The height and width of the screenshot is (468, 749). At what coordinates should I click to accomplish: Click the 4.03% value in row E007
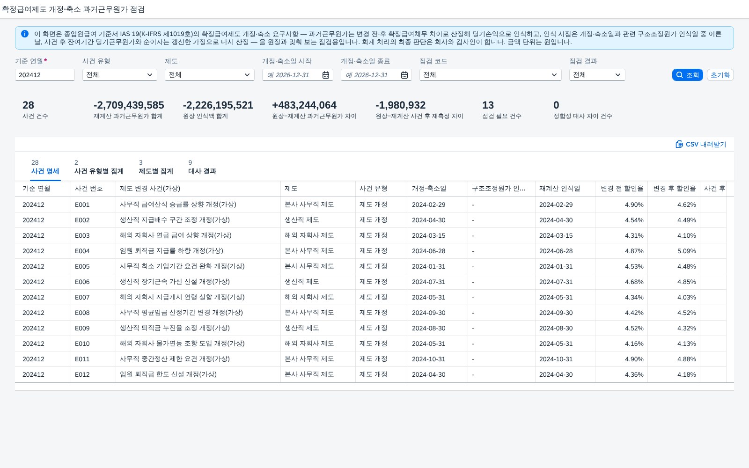[x=674, y=297]
